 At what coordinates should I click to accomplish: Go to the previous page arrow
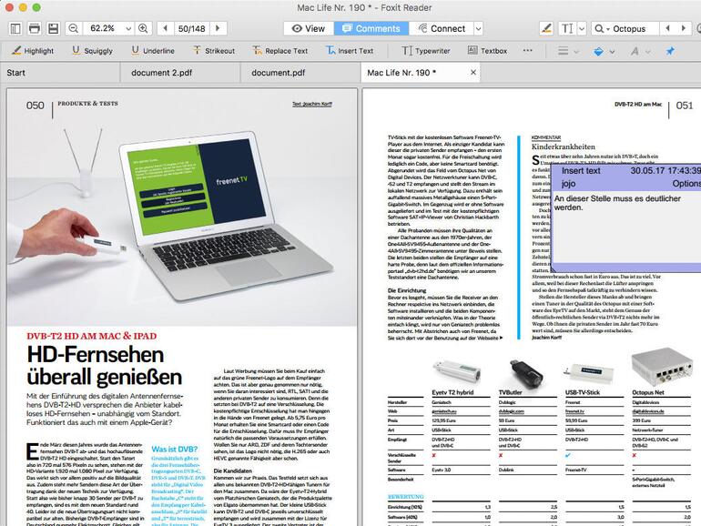click(x=166, y=28)
